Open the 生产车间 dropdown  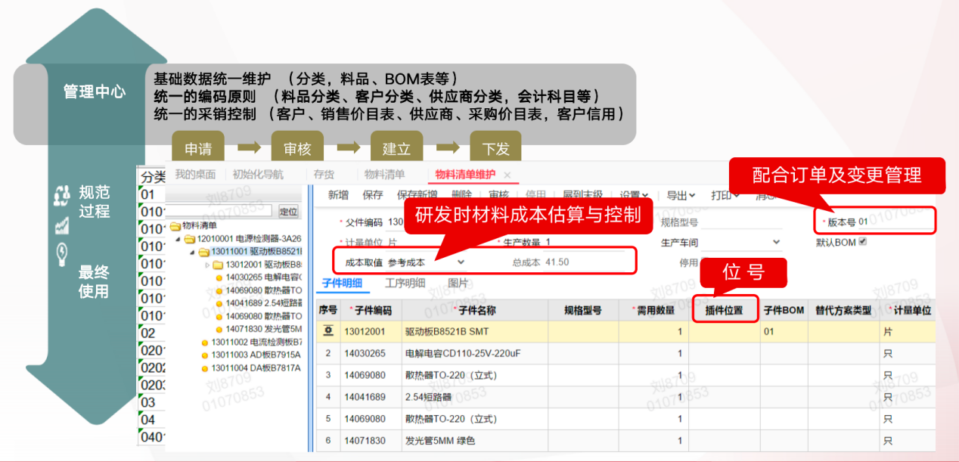pos(775,243)
